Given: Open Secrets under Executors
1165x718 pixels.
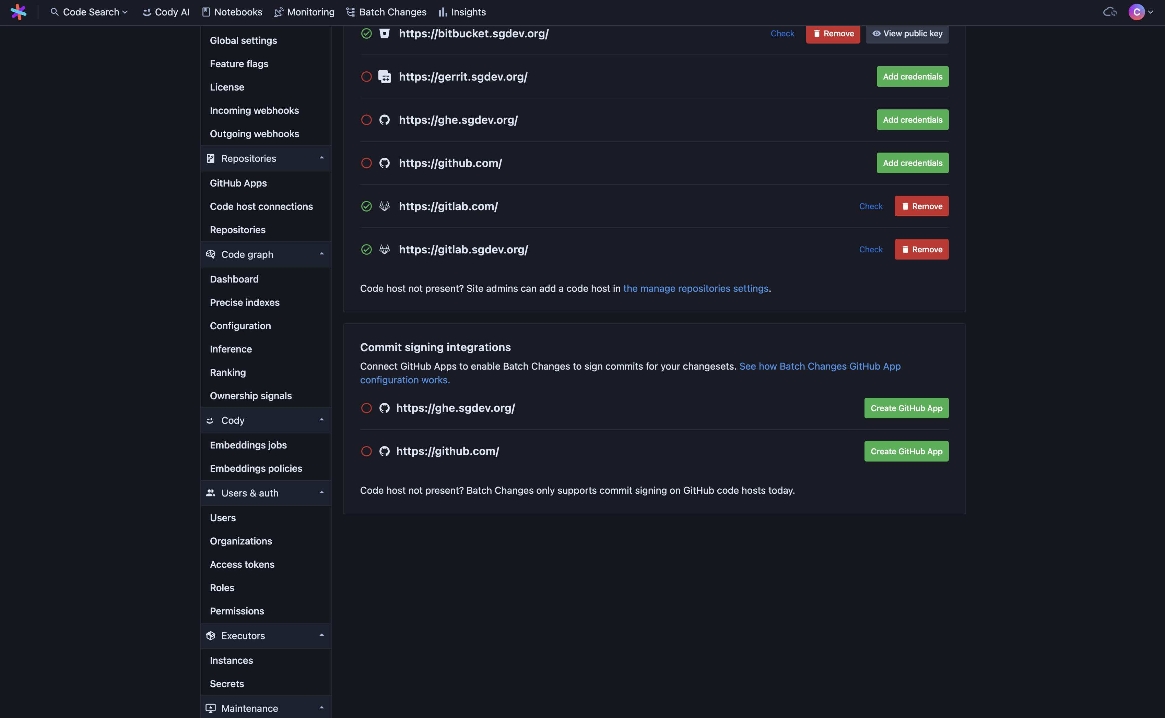Looking at the screenshot, I should pos(266,683).
